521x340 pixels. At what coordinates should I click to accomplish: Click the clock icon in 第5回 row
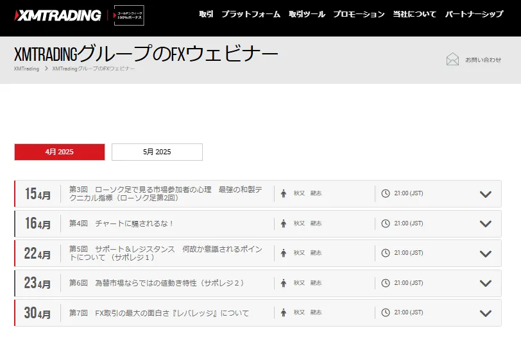pos(386,253)
